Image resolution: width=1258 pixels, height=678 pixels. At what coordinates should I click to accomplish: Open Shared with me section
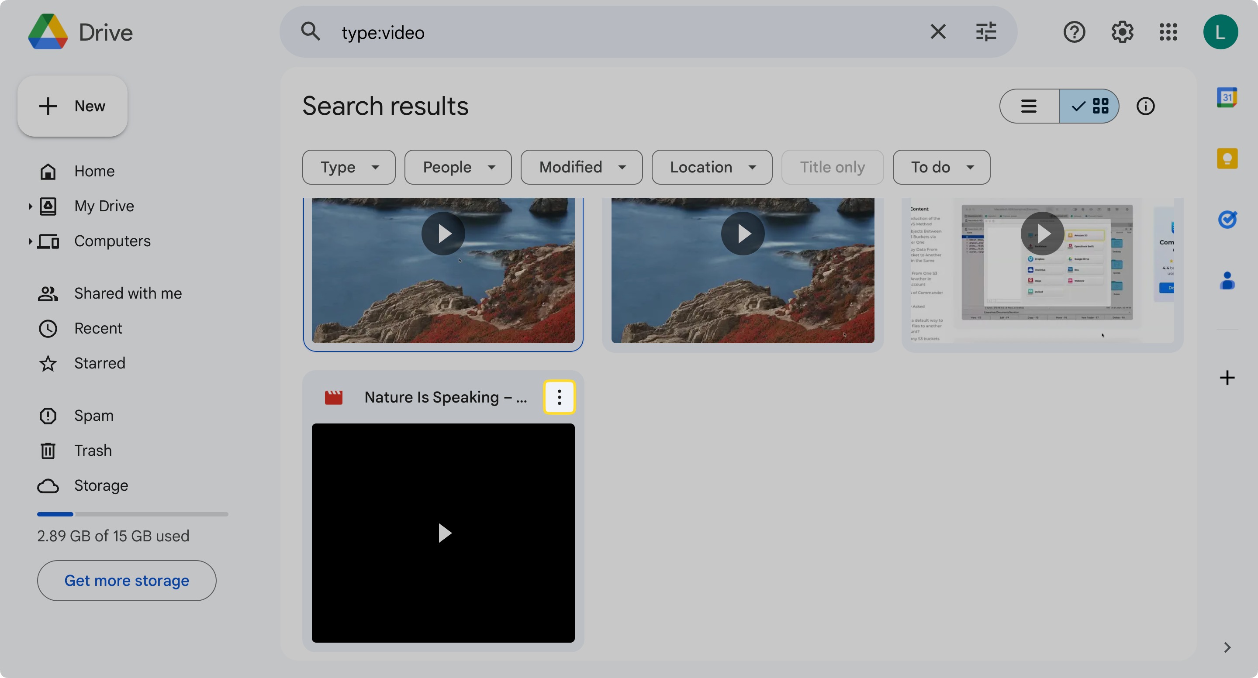click(x=128, y=293)
